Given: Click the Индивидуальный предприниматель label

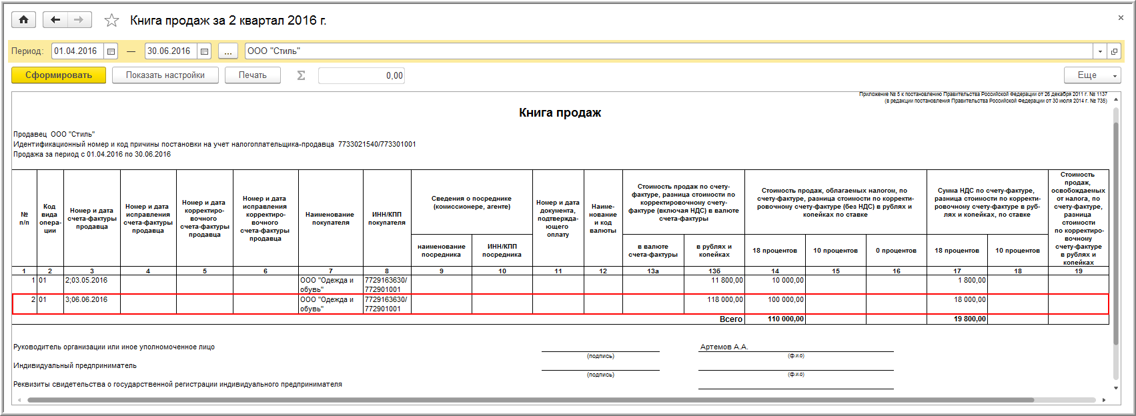Looking at the screenshot, I should [x=75, y=365].
